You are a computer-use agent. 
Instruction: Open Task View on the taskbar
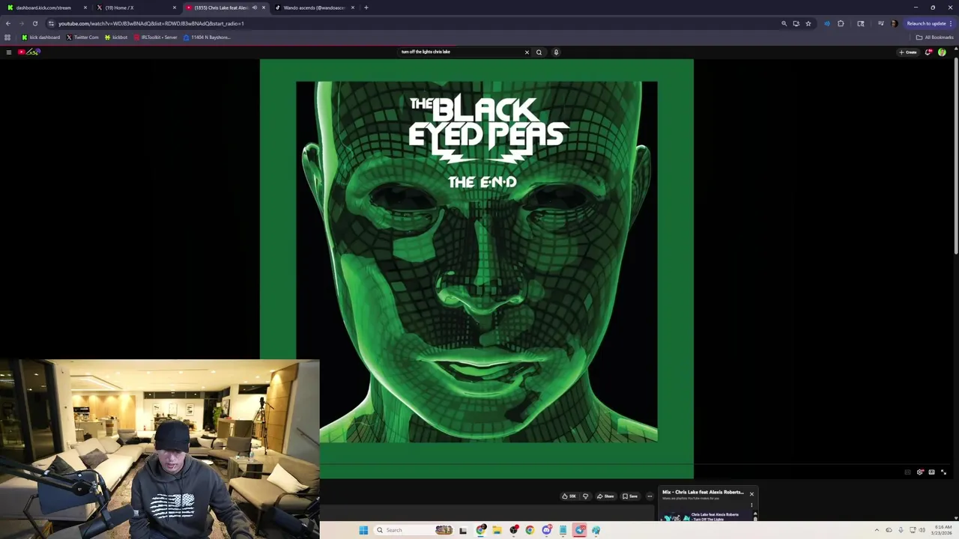(x=463, y=530)
